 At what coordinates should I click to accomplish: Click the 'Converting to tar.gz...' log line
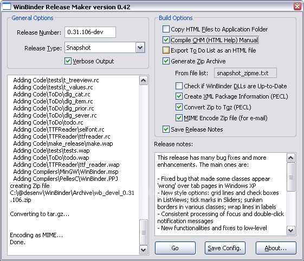pos(40,214)
